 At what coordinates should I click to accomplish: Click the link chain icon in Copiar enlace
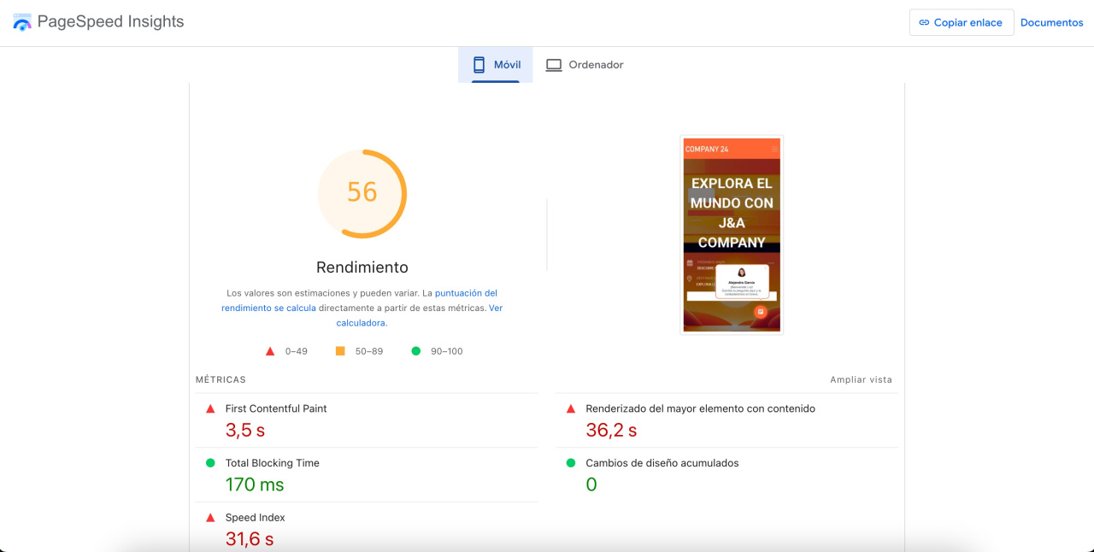click(x=924, y=23)
